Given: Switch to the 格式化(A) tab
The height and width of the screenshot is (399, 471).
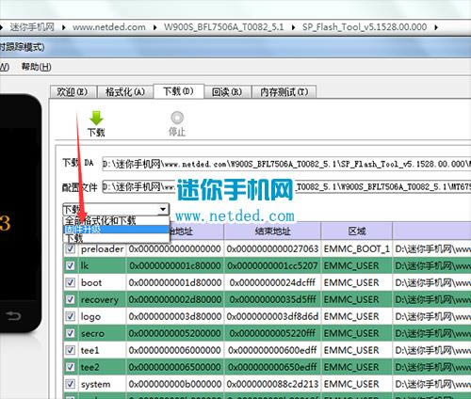Looking at the screenshot, I should [125, 92].
